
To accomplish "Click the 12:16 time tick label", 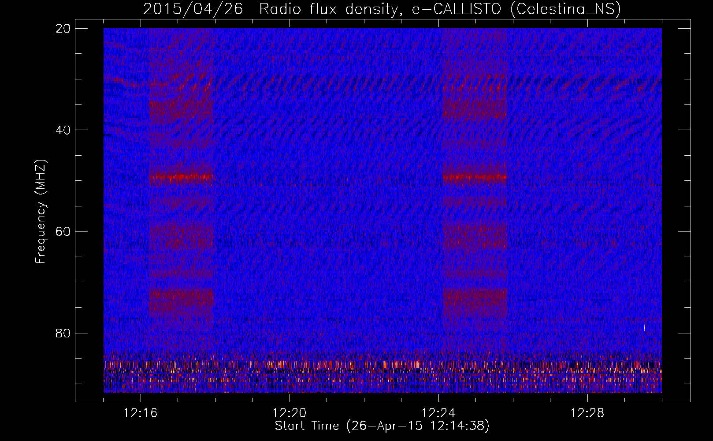I will point(141,413).
